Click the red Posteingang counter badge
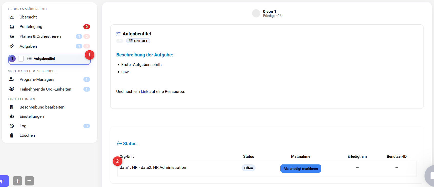This screenshot has width=434, height=187. [86, 27]
